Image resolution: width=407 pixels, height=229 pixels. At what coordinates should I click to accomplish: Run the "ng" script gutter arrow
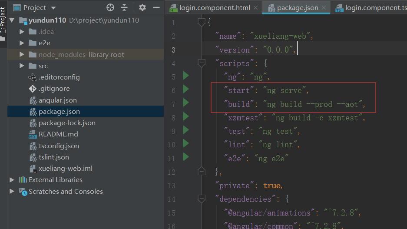pos(186,76)
